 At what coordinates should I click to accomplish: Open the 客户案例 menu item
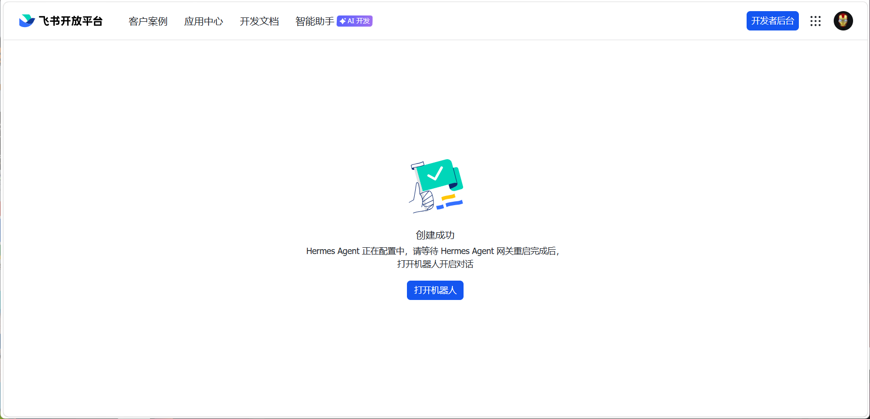point(148,21)
